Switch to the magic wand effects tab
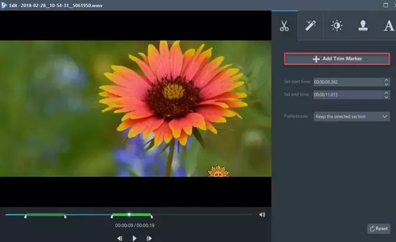396x242 pixels. pos(310,25)
